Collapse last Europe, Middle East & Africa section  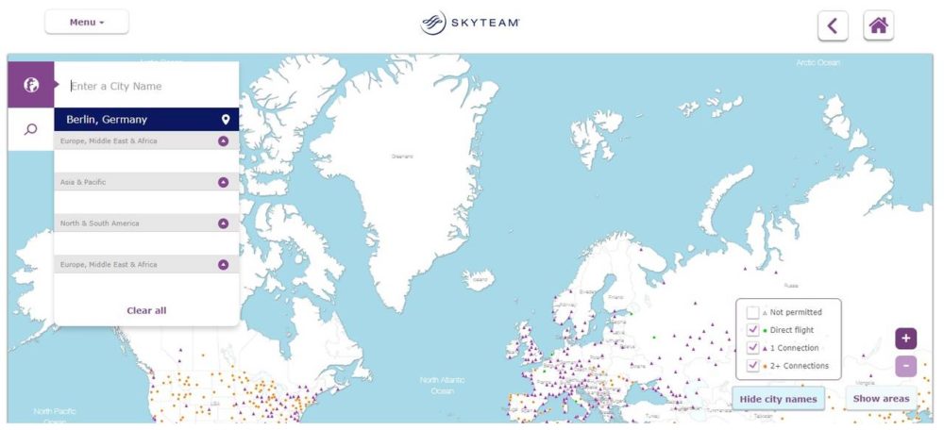click(224, 265)
